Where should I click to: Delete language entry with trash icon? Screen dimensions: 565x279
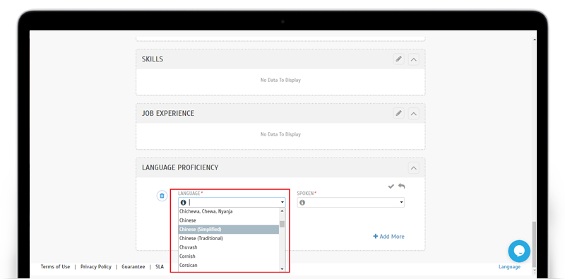click(162, 196)
